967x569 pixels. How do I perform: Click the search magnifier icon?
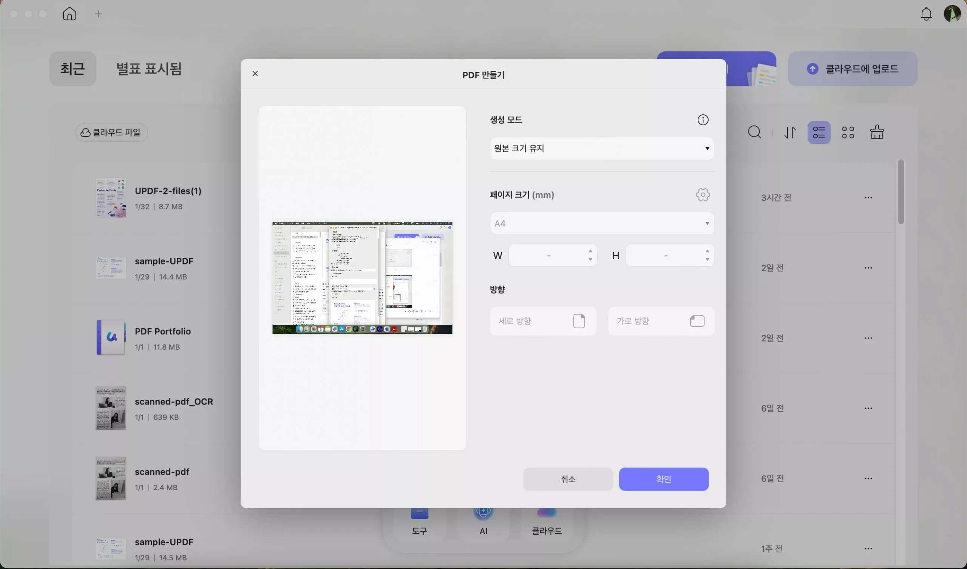(755, 132)
